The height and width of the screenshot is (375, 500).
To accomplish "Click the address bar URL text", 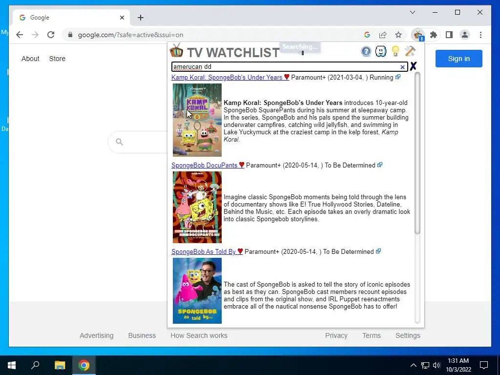I will pos(131,35).
